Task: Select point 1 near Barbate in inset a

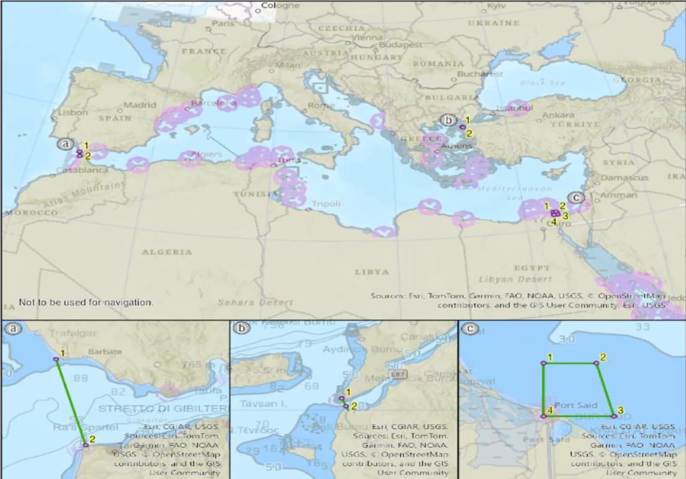Action: pos(56,359)
